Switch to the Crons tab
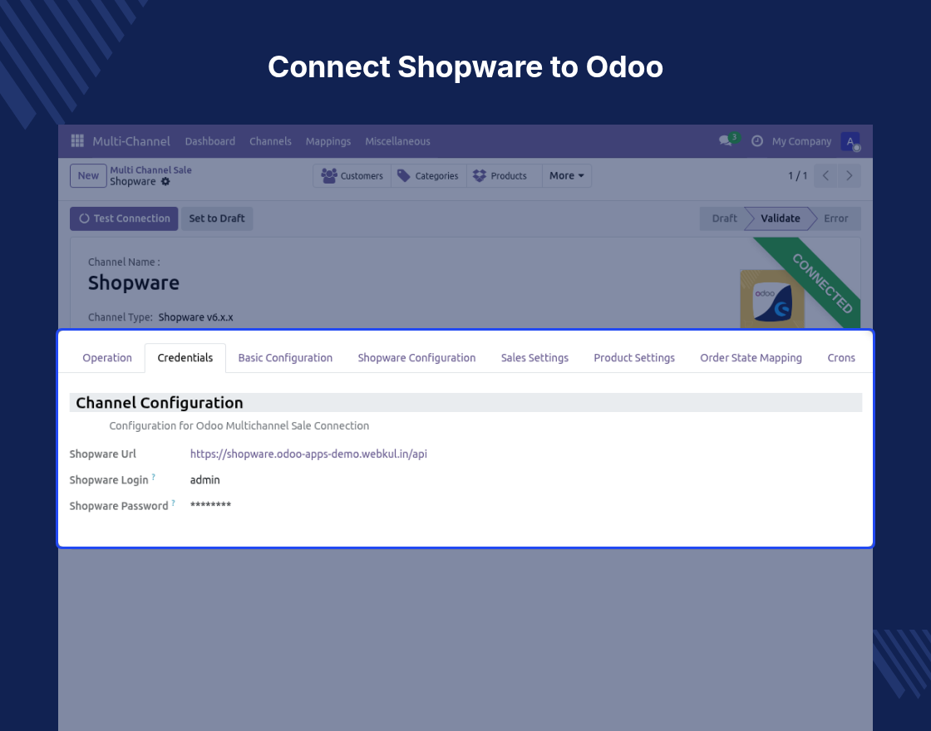 point(841,358)
